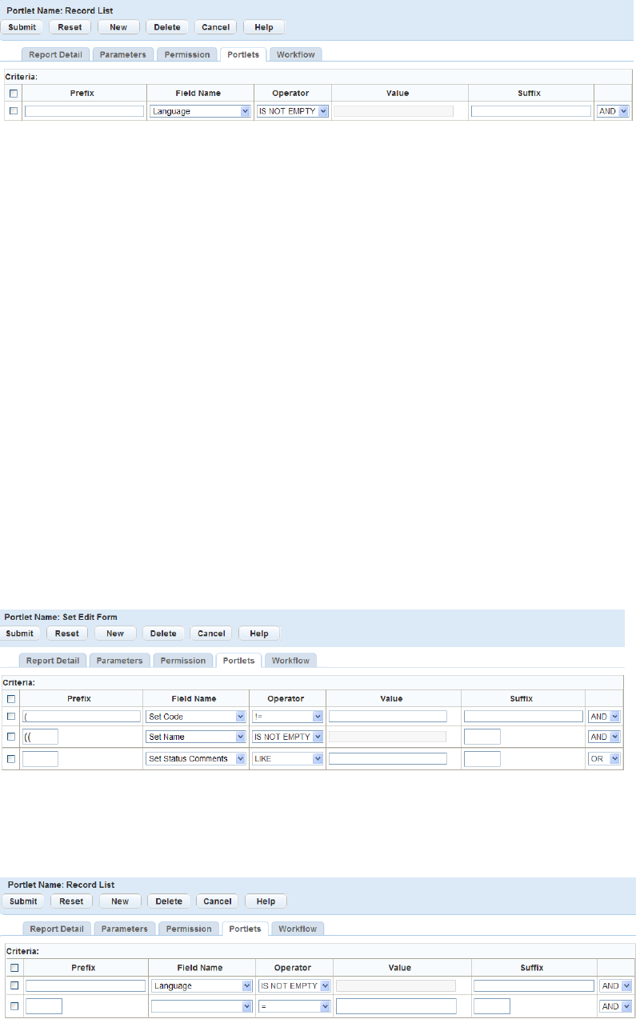Click New in the Set Edit Form portlet
Viewport: 636px width, 1019px height.
[x=115, y=633]
